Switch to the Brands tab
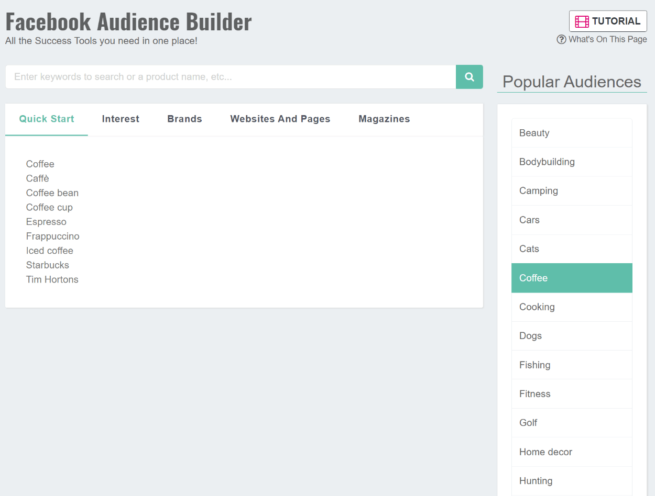This screenshot has width=655, height=496. [184, 119]
